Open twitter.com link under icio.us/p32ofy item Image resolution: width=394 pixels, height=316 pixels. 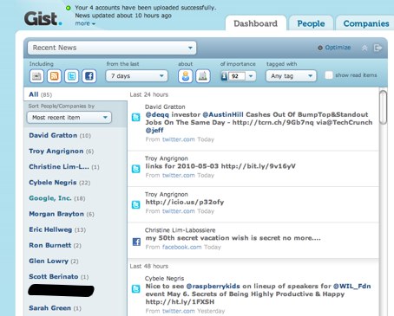179,211
